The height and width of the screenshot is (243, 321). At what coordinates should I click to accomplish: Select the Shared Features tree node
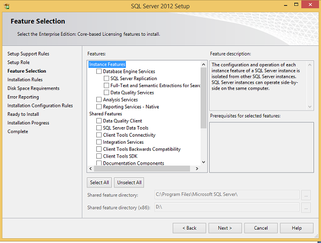click(x=105, y=114)
